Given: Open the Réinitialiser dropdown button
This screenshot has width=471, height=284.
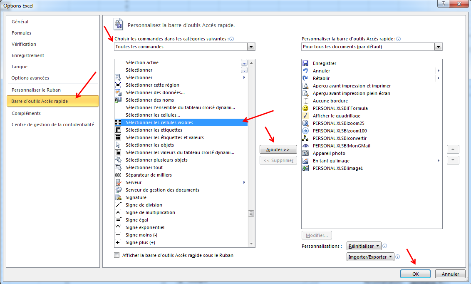Looking at the screenshot, I should coord(364,246).
